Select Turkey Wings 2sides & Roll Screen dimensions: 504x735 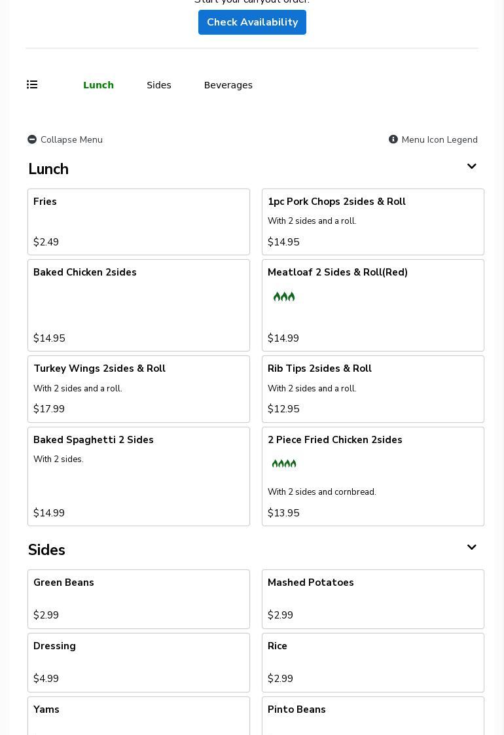coord(139,389)
